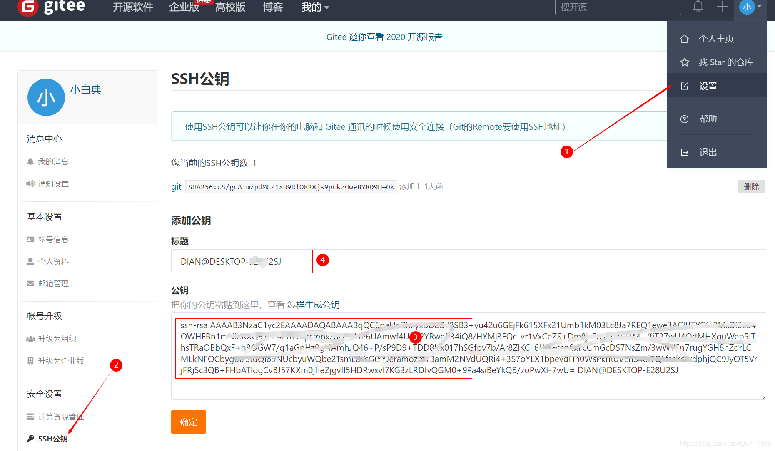Focus the 搜开源 search box

(618, 7)
